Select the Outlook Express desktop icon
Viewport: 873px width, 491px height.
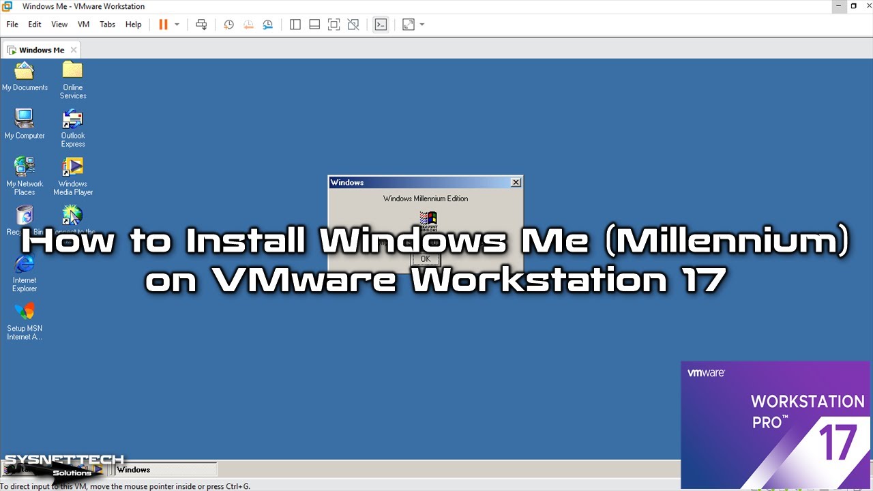(x=73, y=128)
